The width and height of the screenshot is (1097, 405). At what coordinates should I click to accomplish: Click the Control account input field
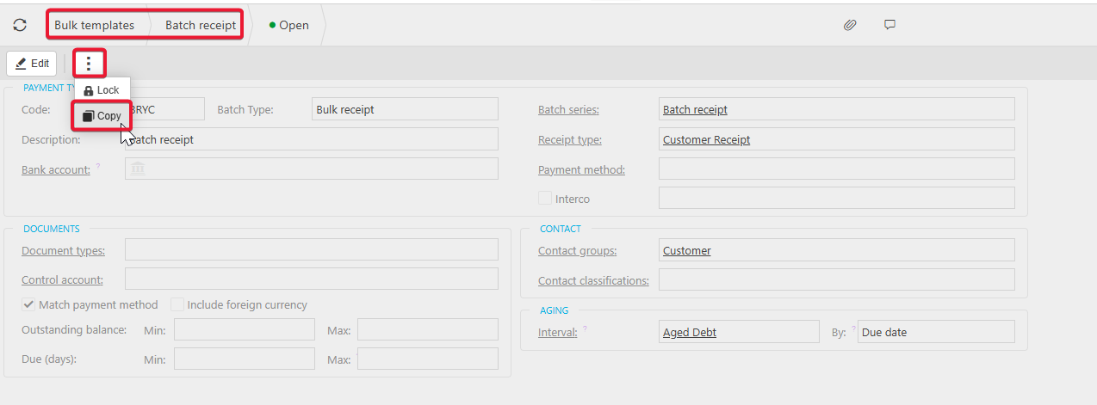(312, 279)
